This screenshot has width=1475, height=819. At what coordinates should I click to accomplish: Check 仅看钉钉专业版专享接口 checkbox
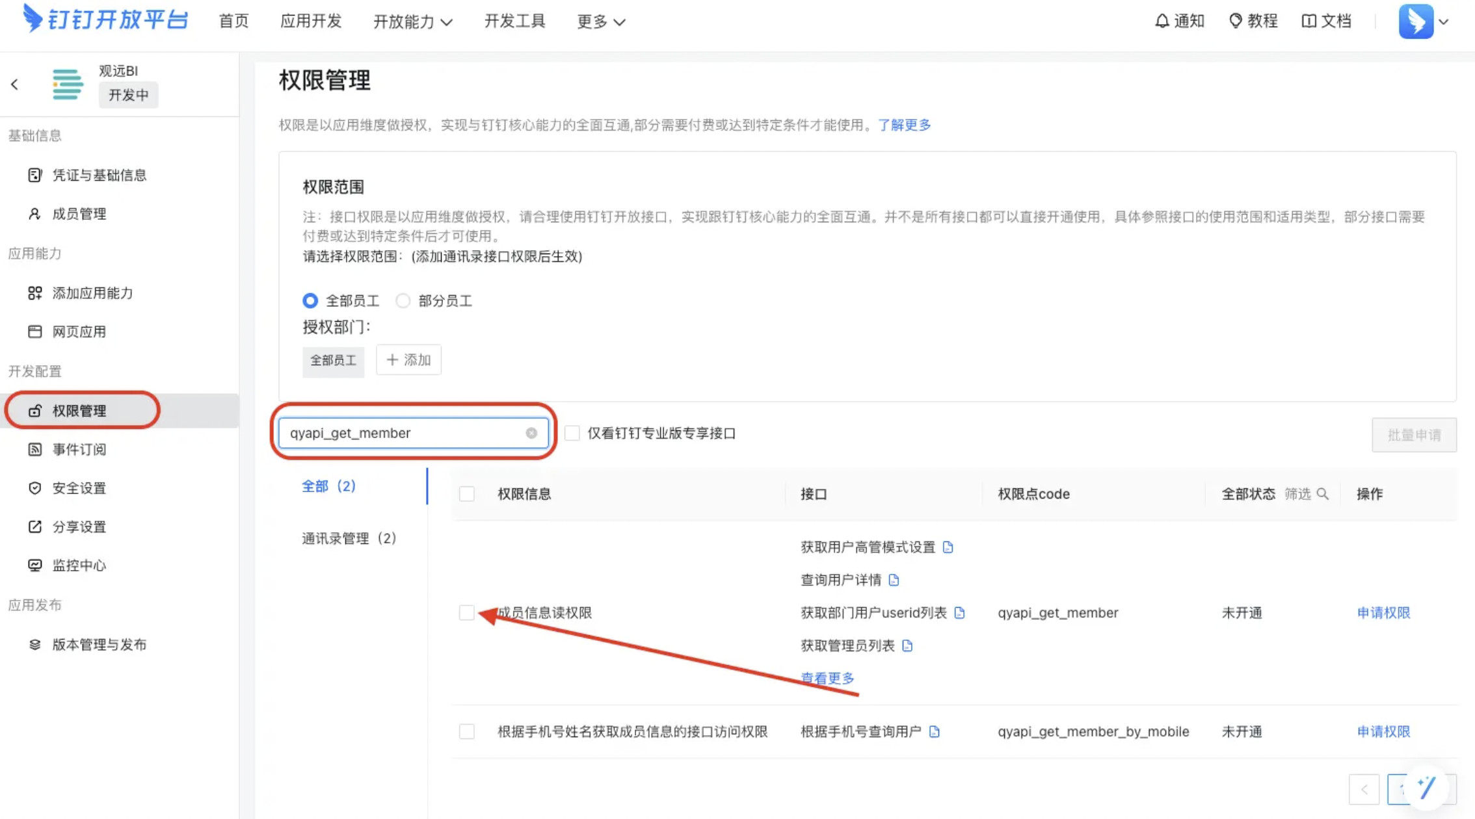pos(572,433)
